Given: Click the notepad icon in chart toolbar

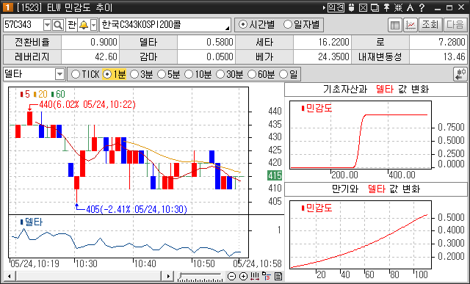Looking at the screenshot, I should pyautogui.click(x=278, y=276).
